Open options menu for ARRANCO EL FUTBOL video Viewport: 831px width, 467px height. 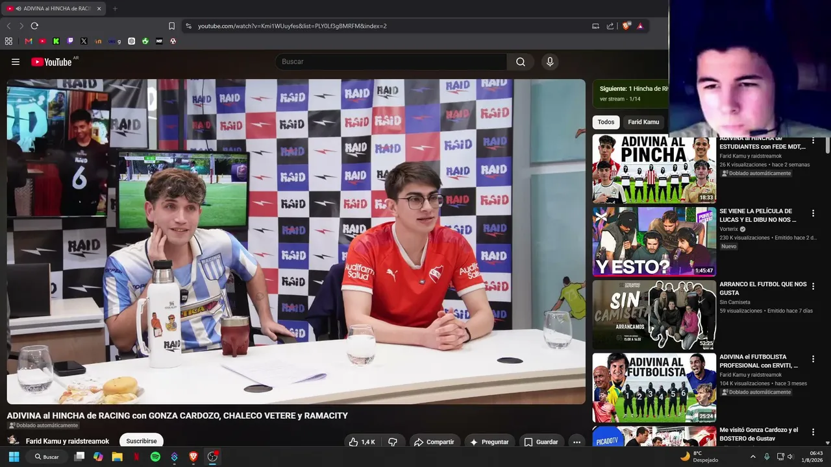click(813, 286)
